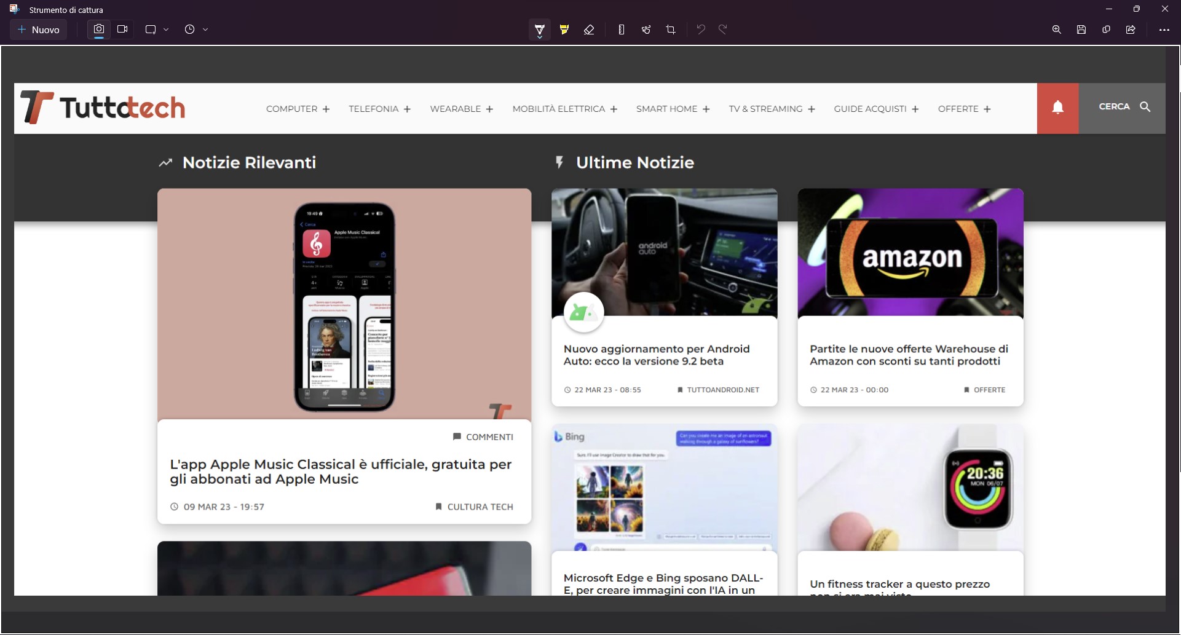Show the ruler tool
1181x635 pixels.
tap(621, 30)
